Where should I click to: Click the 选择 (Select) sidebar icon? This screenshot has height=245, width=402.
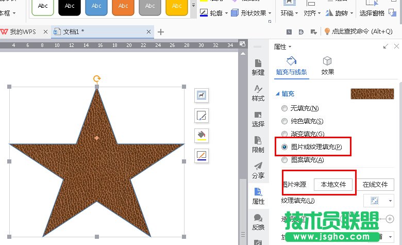pyautogui.click(x=258, y=118)
